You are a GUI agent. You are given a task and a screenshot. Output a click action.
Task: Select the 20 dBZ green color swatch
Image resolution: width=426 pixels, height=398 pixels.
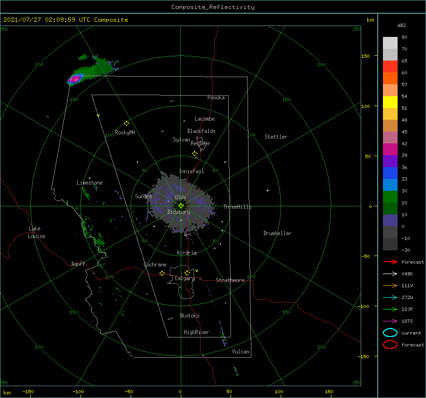point(390,208)
